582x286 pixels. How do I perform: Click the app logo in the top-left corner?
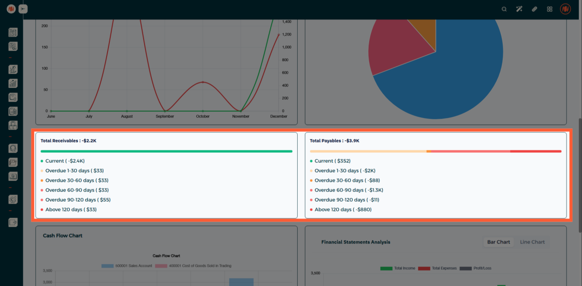click(x=11, y=9)
